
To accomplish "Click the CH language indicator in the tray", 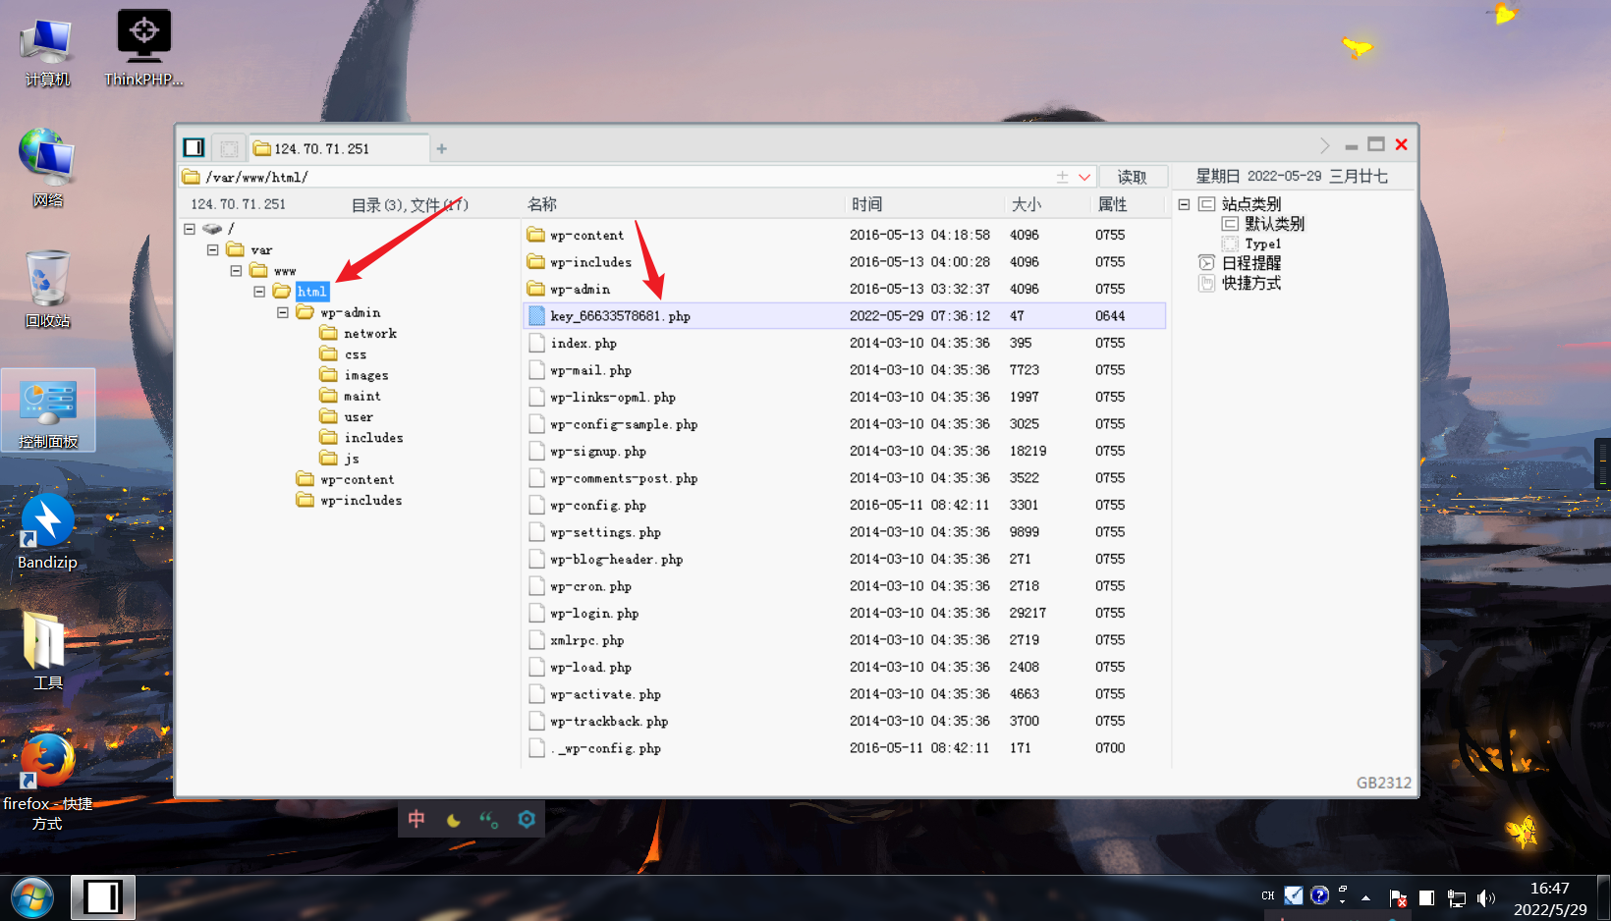I will 1268,895.
